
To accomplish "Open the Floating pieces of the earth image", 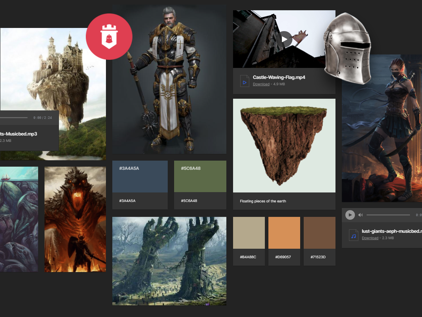I will coord(284,145).
